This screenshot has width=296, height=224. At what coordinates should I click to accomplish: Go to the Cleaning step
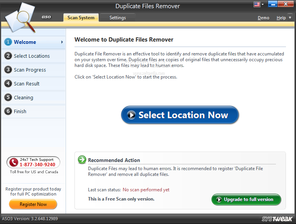(34, 97)
